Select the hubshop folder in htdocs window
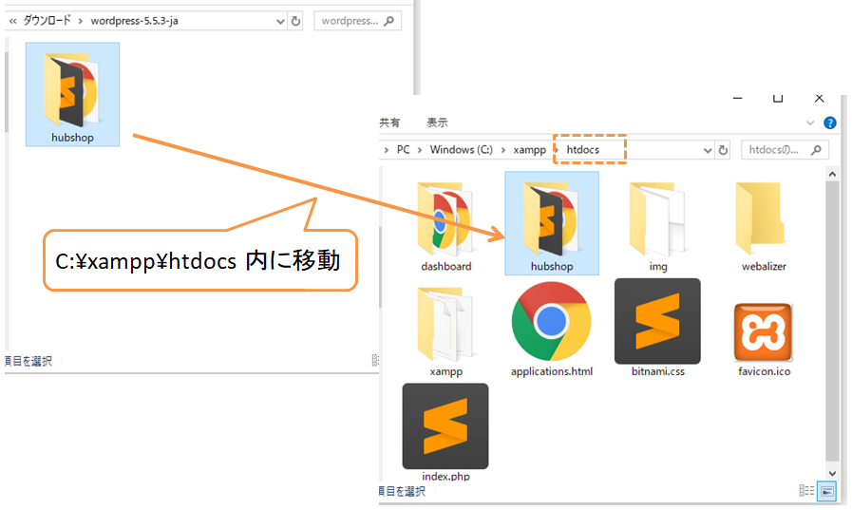Image resolution: width=852 pixels, height=510 pixels. tap(552, 223)
